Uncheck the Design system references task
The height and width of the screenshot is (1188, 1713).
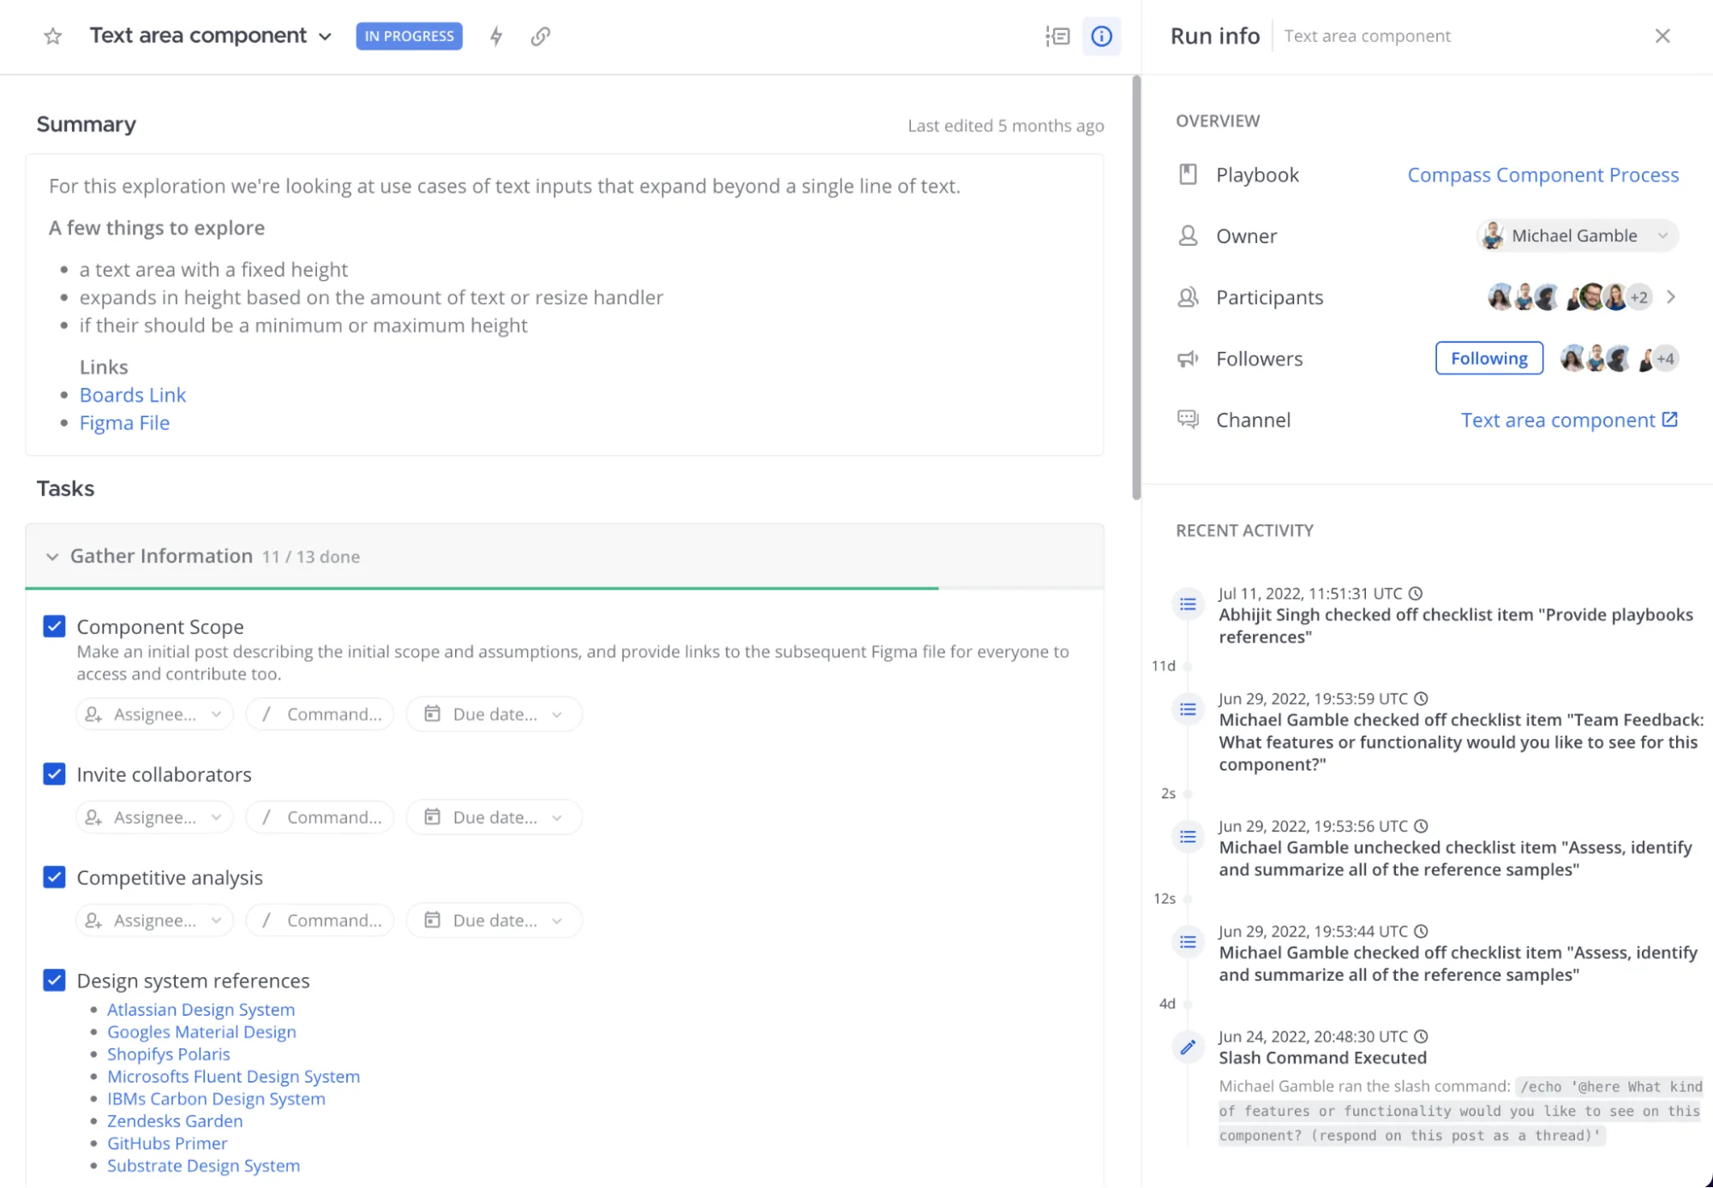pos(54,980)
